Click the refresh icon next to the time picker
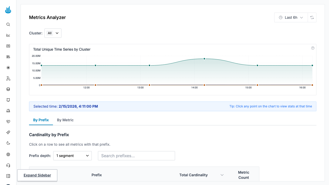Viewport: 329px width, 185px height. [x=312, y=17]
